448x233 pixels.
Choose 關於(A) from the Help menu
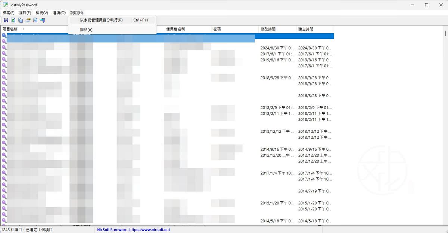(86, 29)
